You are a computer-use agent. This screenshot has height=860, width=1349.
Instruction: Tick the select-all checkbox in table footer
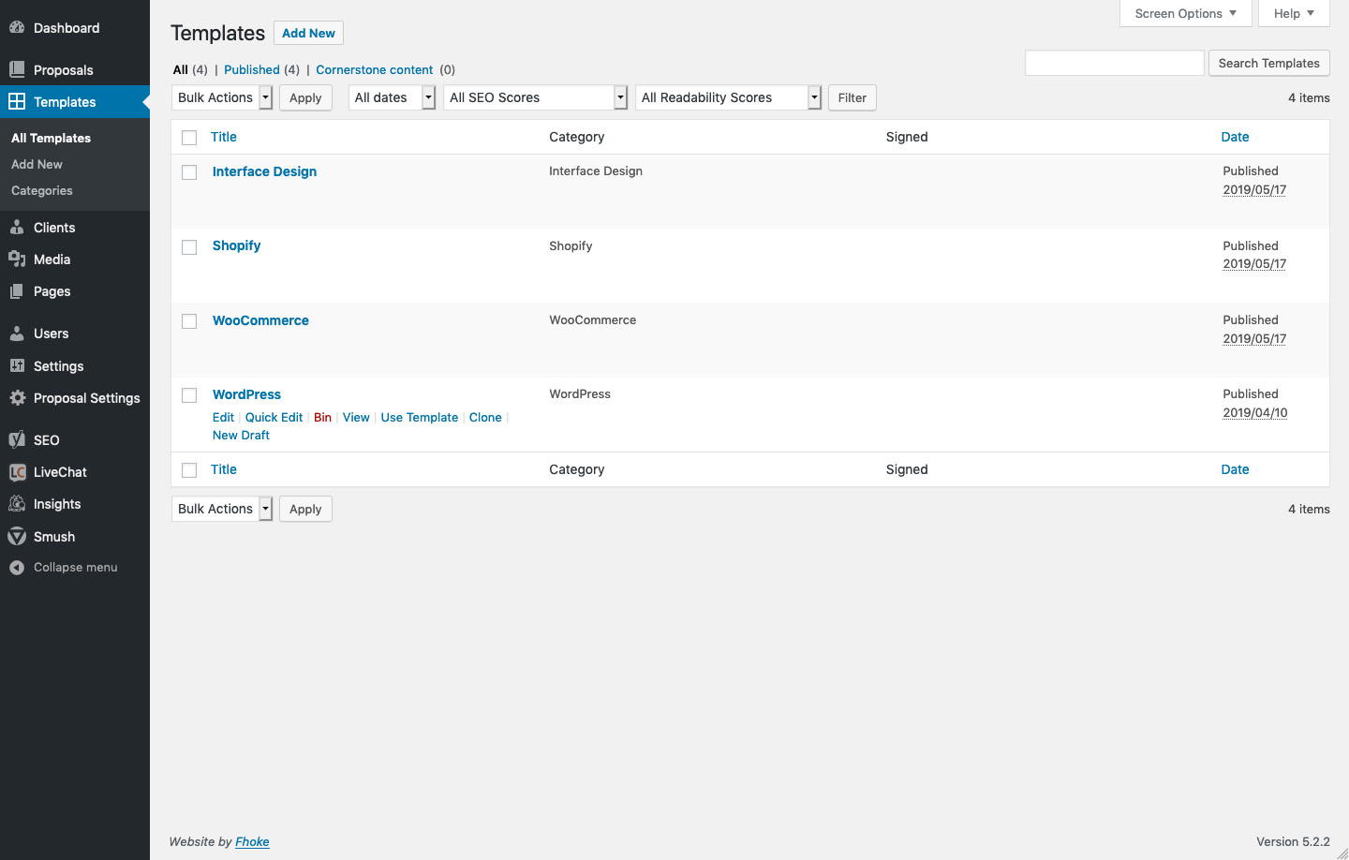point(189,470)
